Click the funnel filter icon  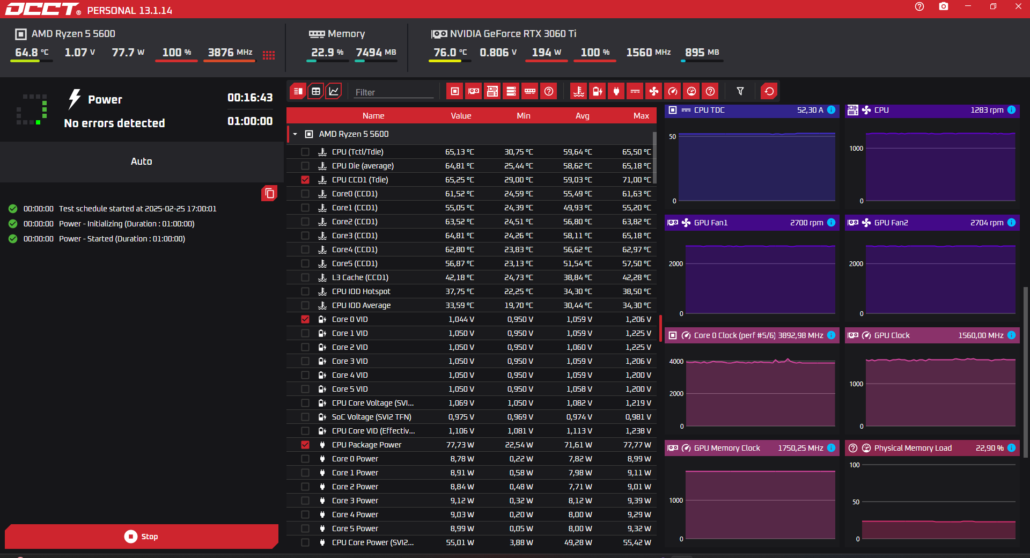tap(740, 91)
